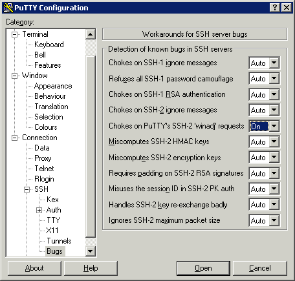Collapse the Terminal tree node
The height and width of the screenshot is (281, 295).
(x=14, y=34)
